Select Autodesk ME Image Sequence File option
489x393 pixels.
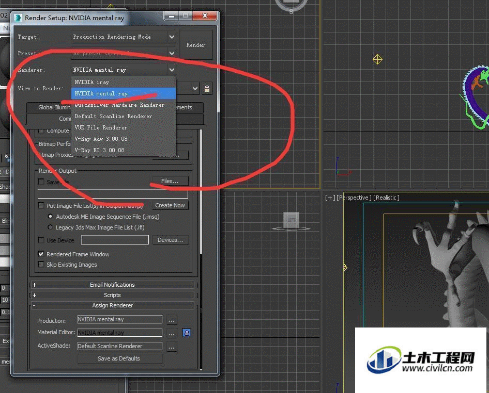[x=50, y=216]
